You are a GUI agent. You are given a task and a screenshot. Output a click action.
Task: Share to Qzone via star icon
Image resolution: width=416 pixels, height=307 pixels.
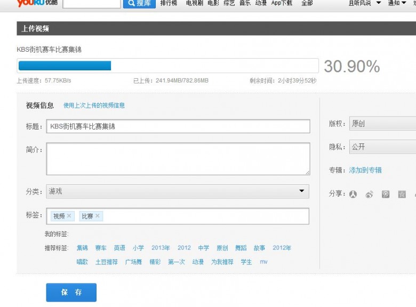coord(402,195)
